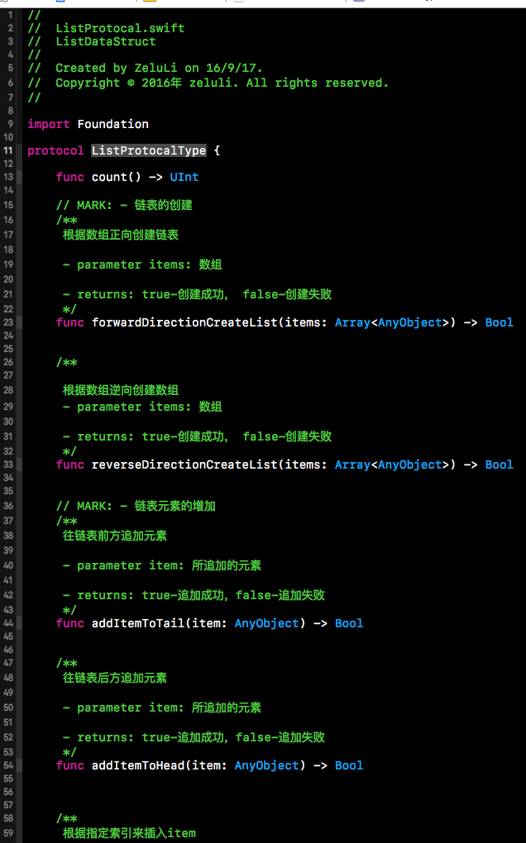Click the 'func' keyword on line 44

click(70, 623)
